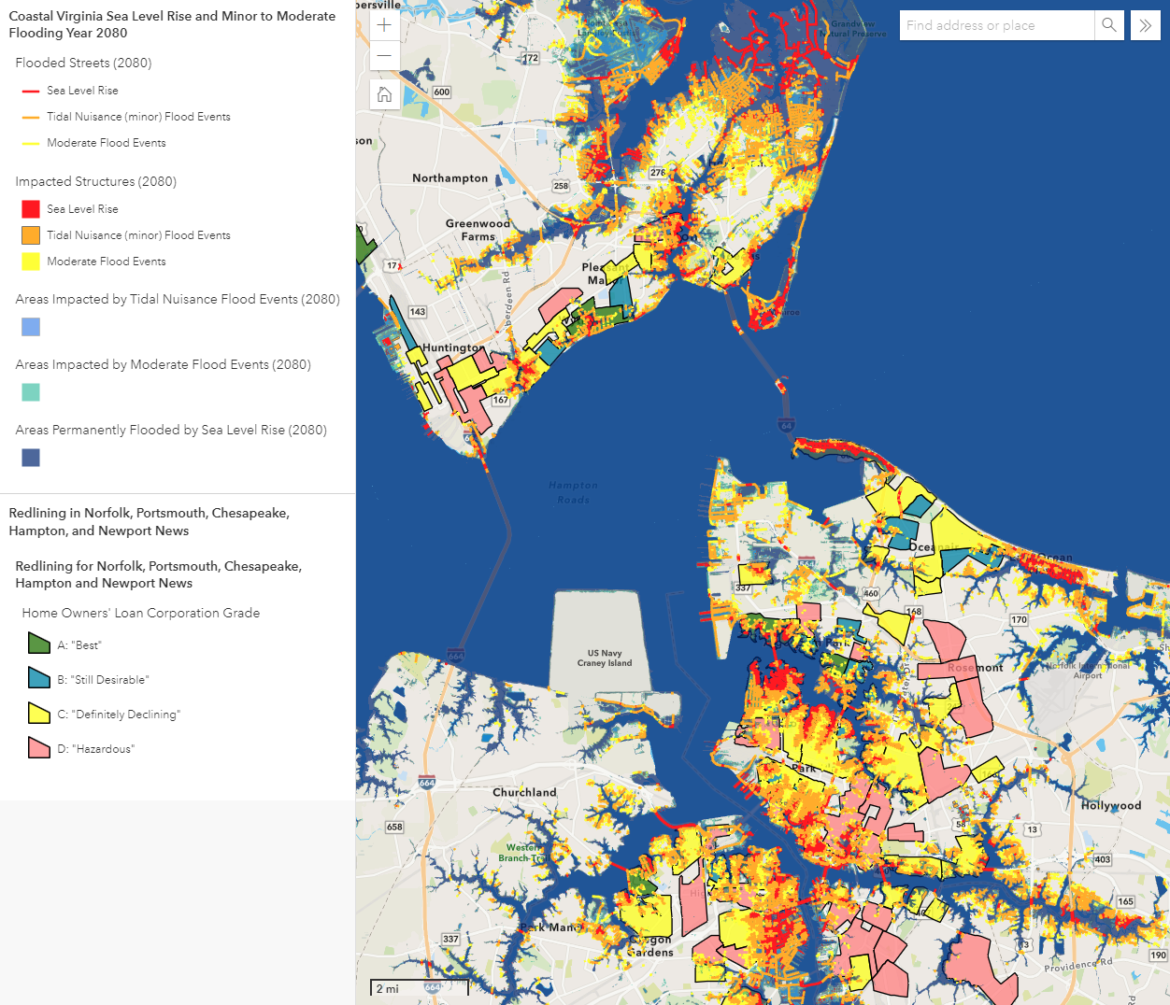Click the search magnifier icon
Screen dimensions: 1170x1005
point(1108,25)
